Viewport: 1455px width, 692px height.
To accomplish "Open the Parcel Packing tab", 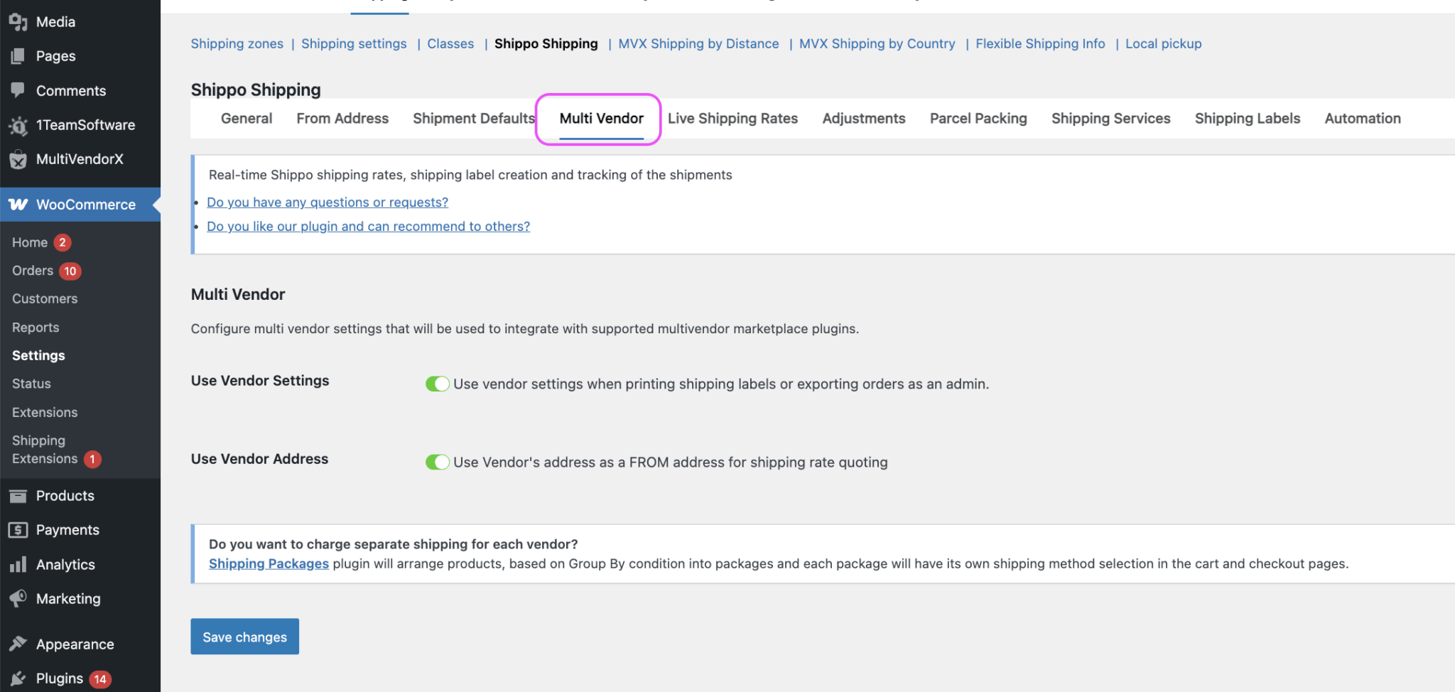I will coord(978,119).
